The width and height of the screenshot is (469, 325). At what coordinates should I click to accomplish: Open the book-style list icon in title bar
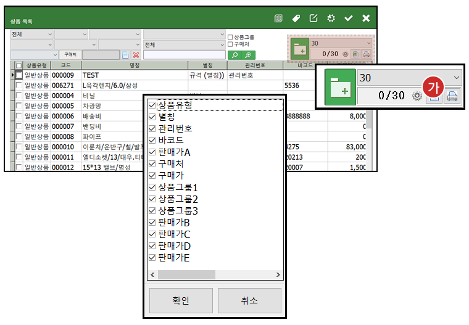click(x=278, y=19)
